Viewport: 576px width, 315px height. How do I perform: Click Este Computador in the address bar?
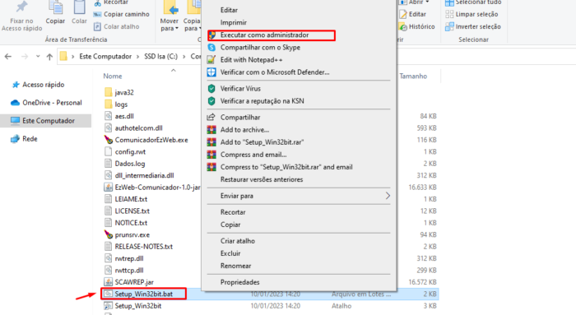[105, 57]
